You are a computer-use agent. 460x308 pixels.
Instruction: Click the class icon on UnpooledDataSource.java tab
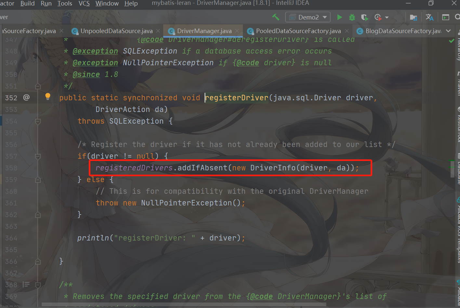[75, 31]
